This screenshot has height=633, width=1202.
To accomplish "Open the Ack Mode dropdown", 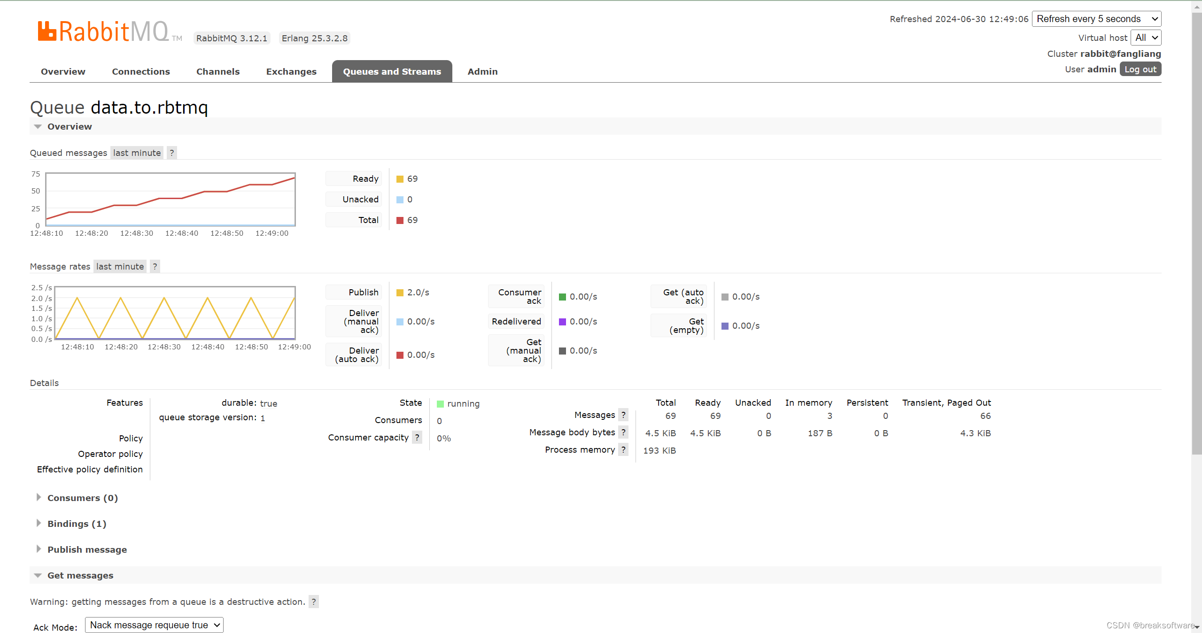I will (154, 625).
